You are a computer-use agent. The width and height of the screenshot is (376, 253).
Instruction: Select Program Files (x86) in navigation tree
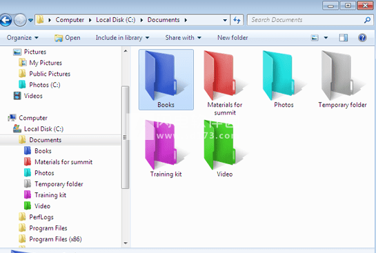[55, 239]
